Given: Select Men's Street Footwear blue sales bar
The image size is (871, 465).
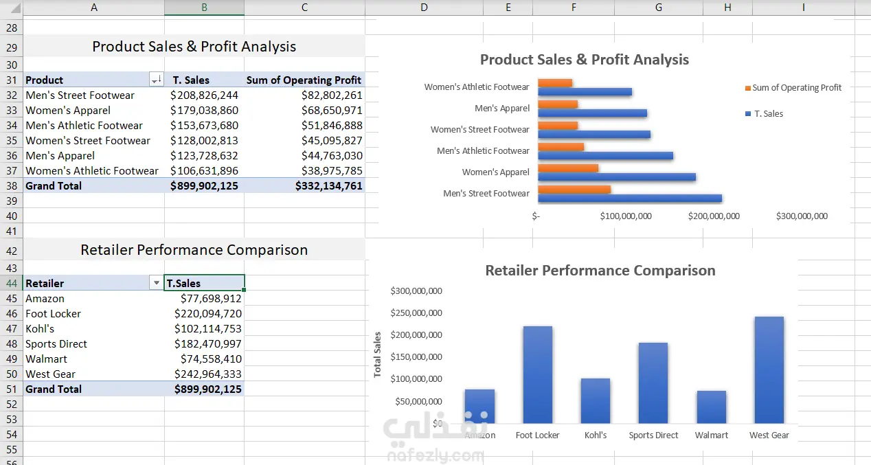Looking at the screenshot, I should click(630, 199).
